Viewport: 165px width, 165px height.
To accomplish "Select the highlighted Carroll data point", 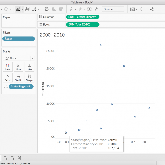I will 66,133.
